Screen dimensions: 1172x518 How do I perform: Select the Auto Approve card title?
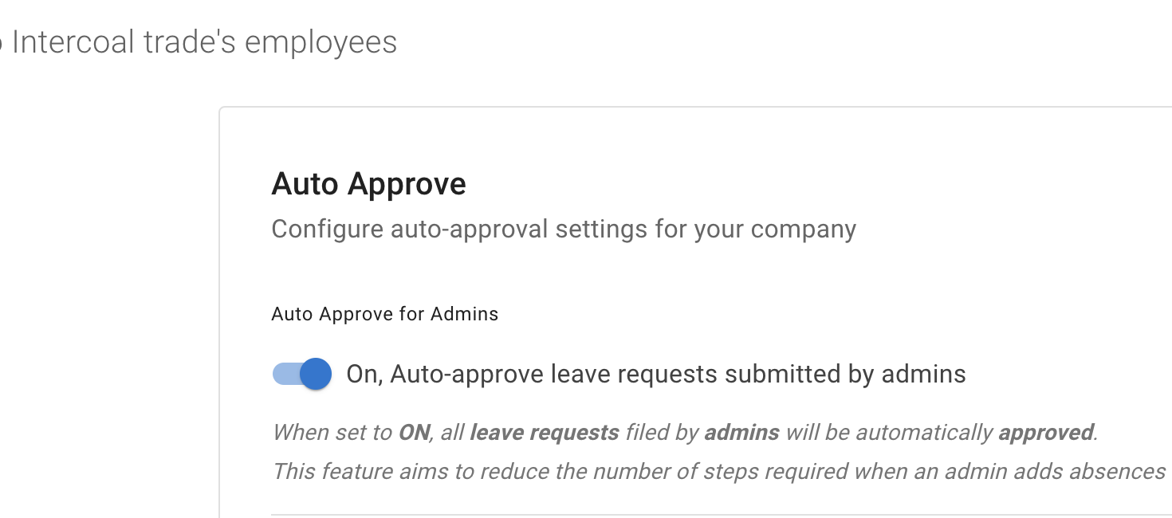click(x=368, y=183)
